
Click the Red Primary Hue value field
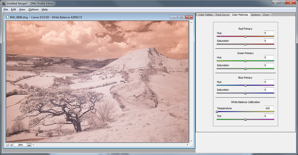pyautogui.click(x=269, y=33)
